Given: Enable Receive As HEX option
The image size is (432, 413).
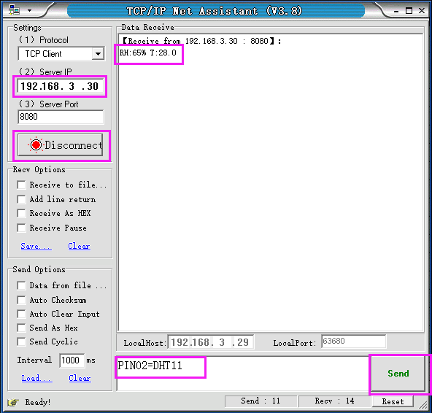Looking at the screenshot, I should (x=21, y=213).
